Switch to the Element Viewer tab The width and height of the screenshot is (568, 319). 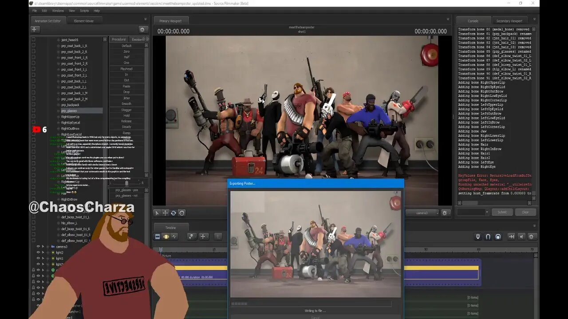coord(84,21)
